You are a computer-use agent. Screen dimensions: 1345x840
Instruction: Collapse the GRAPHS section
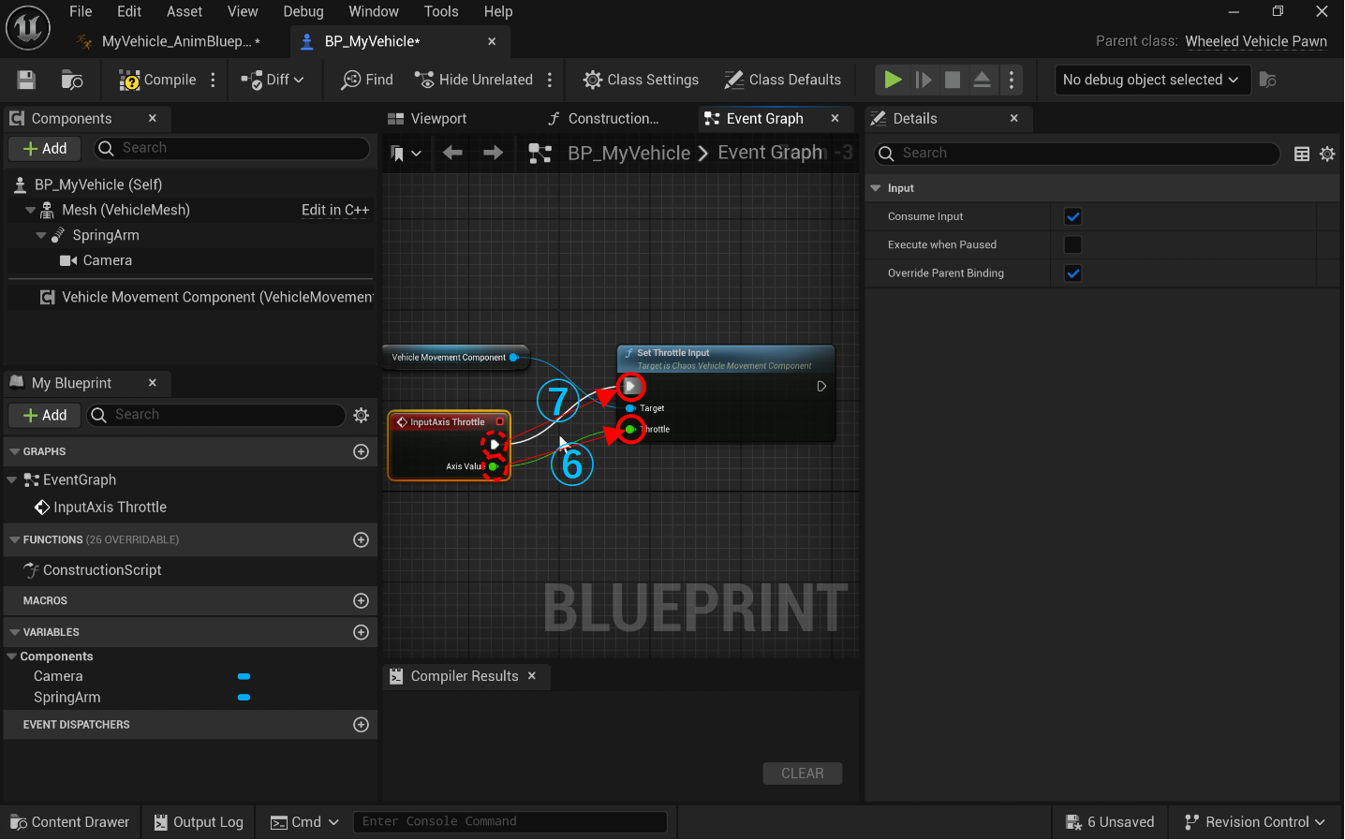click(14, 451)
